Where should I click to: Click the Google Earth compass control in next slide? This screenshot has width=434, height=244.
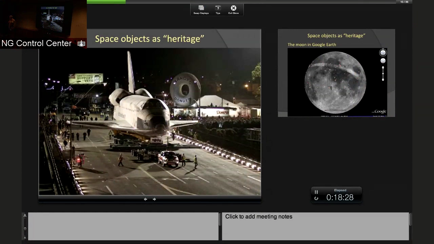pyautogui.click(x=383, y=53)
